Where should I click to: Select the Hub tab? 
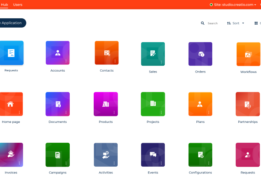click(x=4, y=5)
